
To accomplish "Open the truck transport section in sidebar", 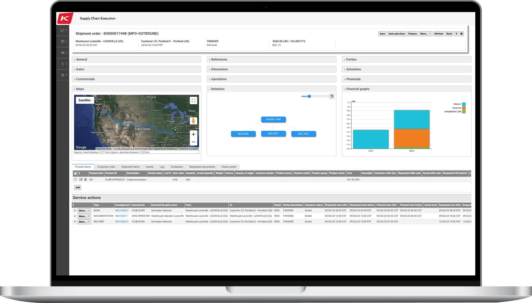I will tap(62, 53).
